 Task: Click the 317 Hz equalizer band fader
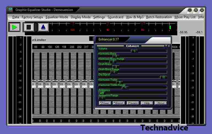pyautogui.click(x=85, y=84)
